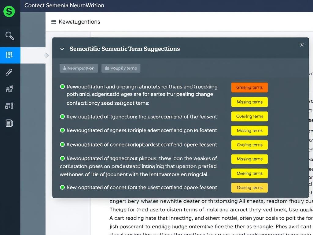Image resolution: width=313 pixels, height=235 pixels.
Task: Click the scrollbar on the right edge
Action: [x=311, y=122]
